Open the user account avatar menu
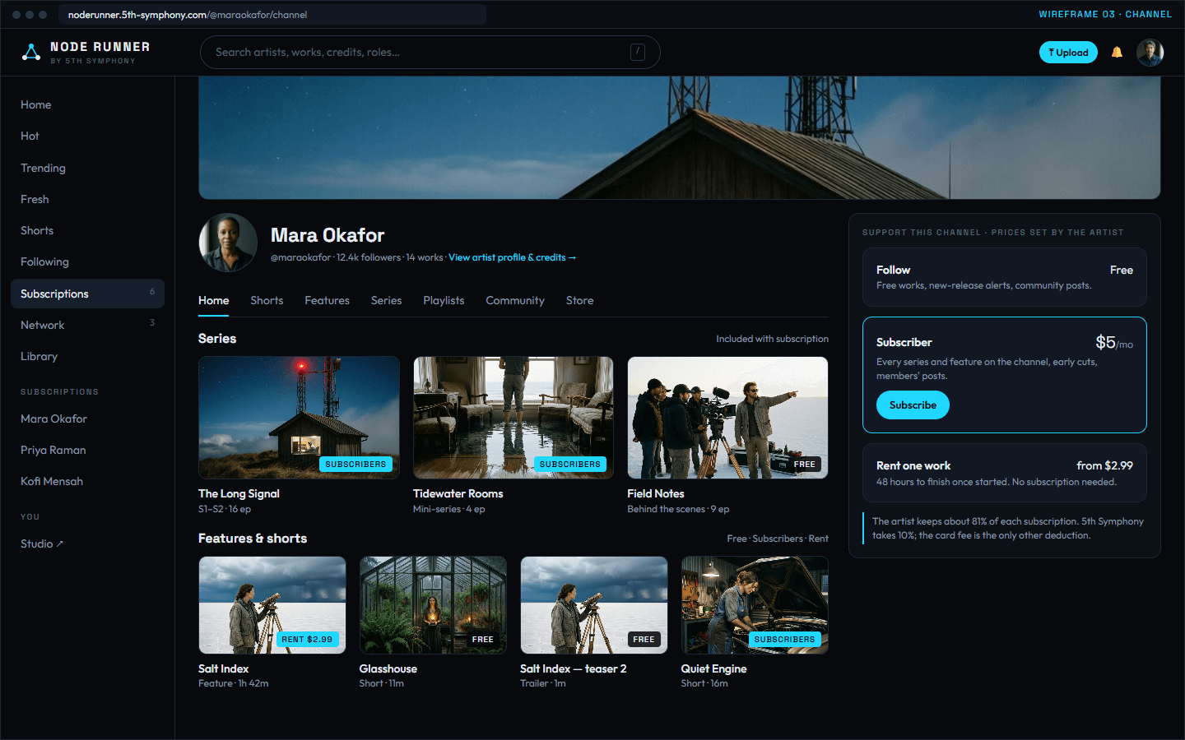This screenshot has height=740, width=1185. 1150,53
